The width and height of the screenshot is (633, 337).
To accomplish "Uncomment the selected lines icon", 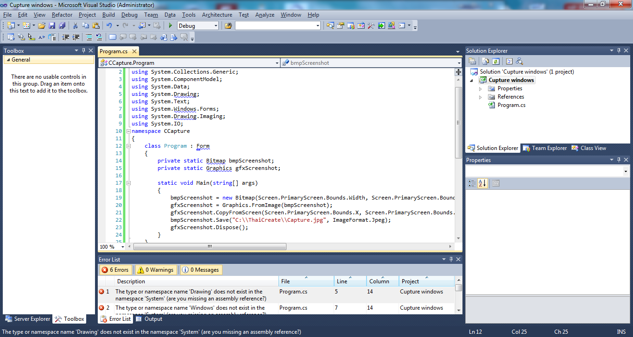I will [99, 37].
